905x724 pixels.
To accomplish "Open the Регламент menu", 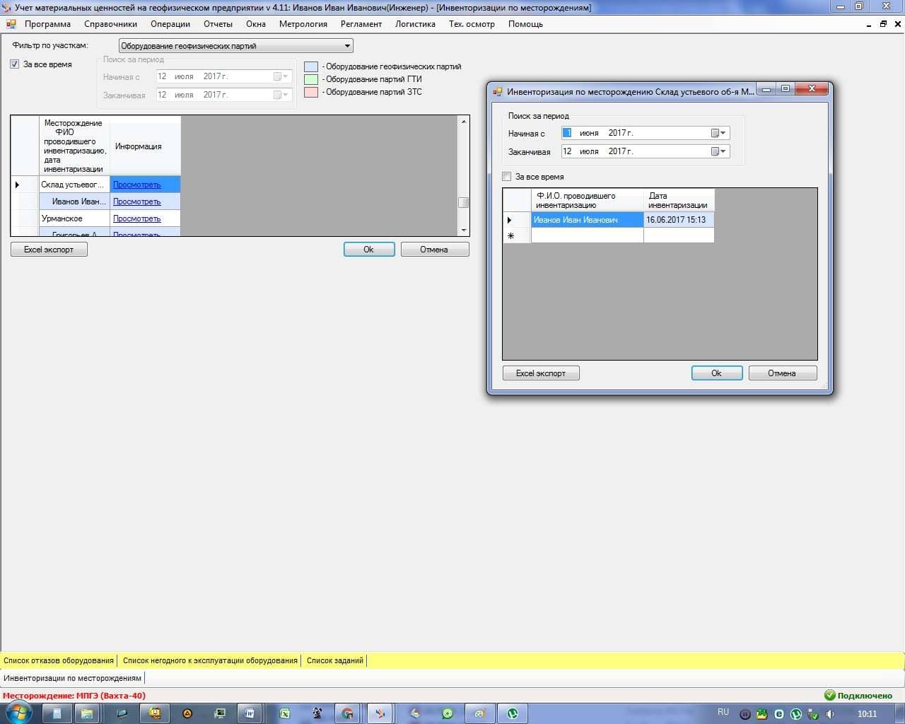I will click(361, 24).
